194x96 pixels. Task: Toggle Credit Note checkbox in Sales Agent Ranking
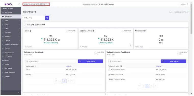coord(95,52)
